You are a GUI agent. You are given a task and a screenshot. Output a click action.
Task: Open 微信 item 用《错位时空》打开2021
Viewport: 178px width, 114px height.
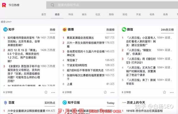pos(141,61)
